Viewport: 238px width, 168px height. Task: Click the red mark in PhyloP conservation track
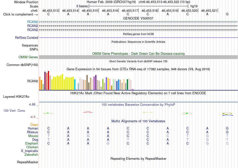coord(88,112)
